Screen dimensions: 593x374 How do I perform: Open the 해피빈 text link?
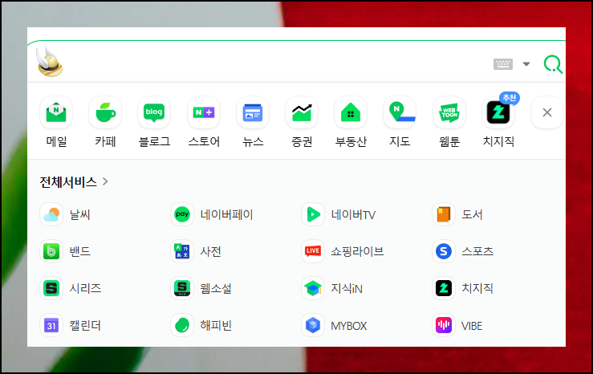pyautogui.click(x=216, y=326)
